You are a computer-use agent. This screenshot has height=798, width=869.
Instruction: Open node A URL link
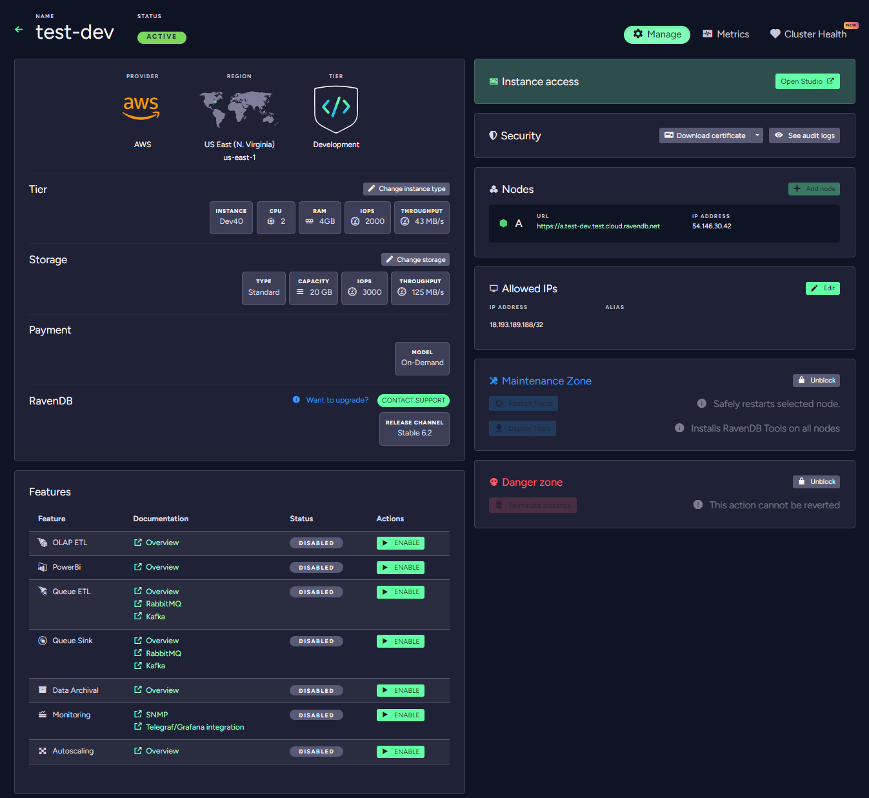pos(598,226)
